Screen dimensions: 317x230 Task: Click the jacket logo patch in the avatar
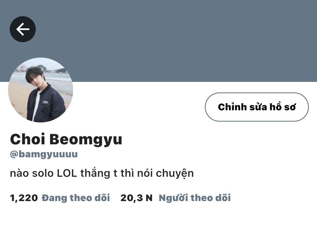pos(46,102)
